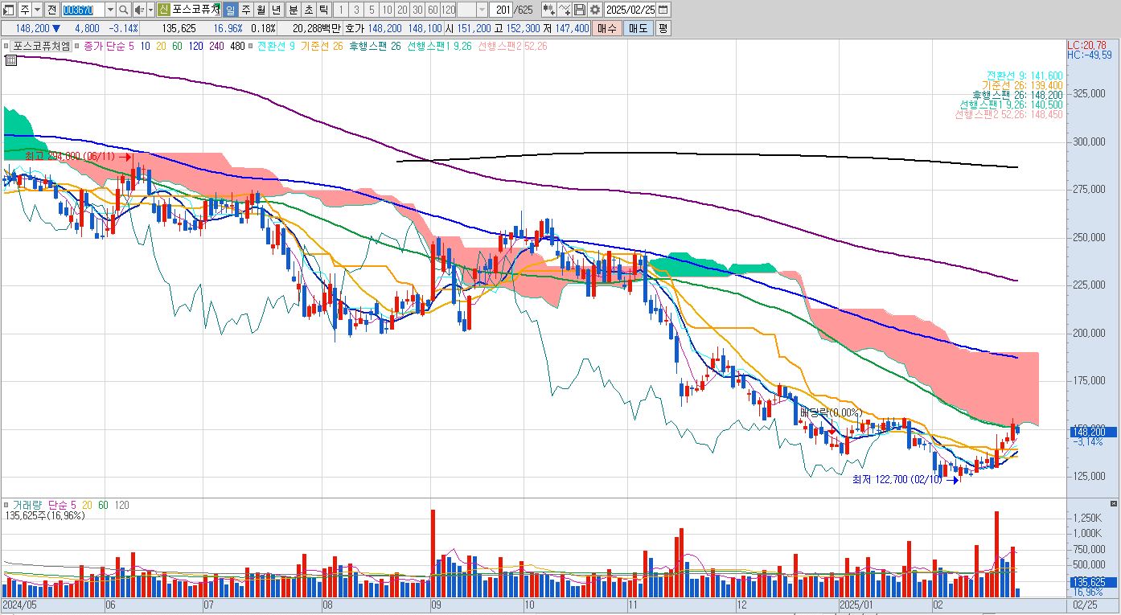The image size is (1121, 615).
Task: Click the small pin icon at chart corner
Action: point(11,59)
